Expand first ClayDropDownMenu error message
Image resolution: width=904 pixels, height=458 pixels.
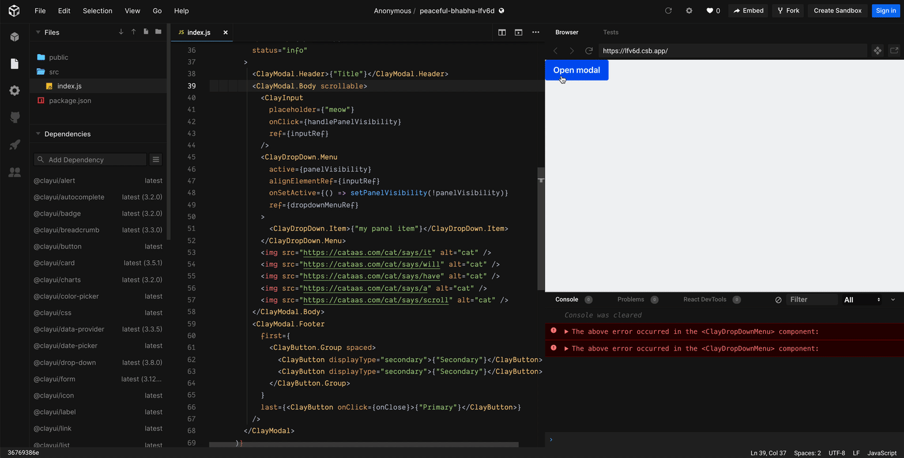coord(566,331)
